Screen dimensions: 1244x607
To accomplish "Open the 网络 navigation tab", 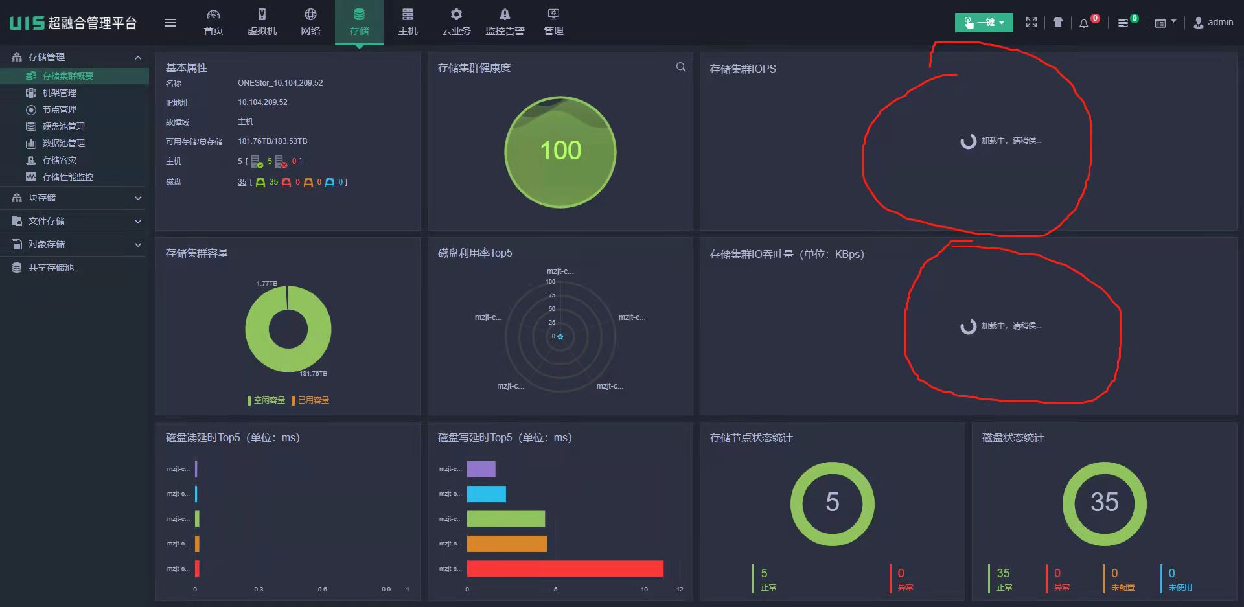I will point(310,23).
